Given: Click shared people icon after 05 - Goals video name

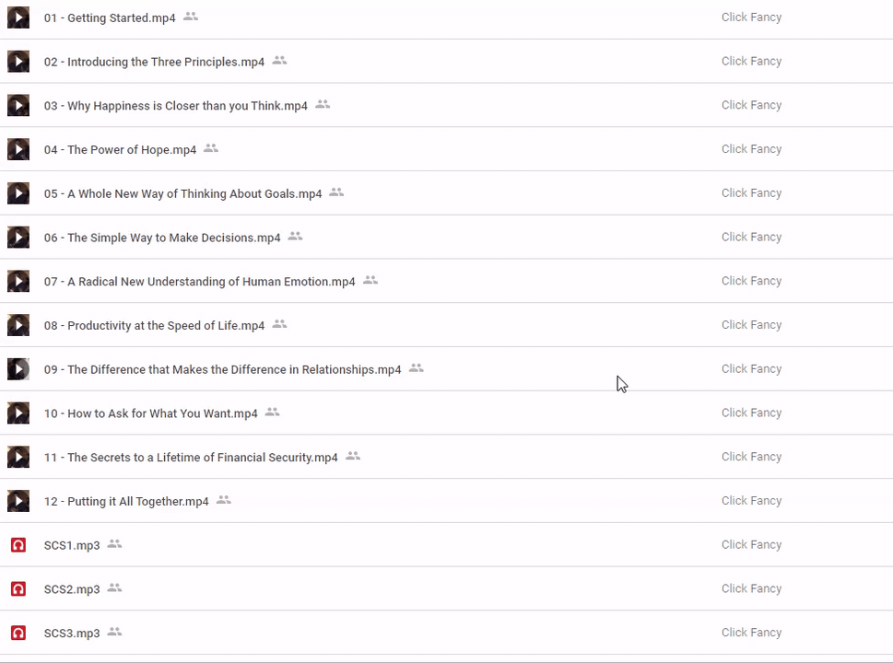Looking at the screenshot, I should [x=336, y=192].
